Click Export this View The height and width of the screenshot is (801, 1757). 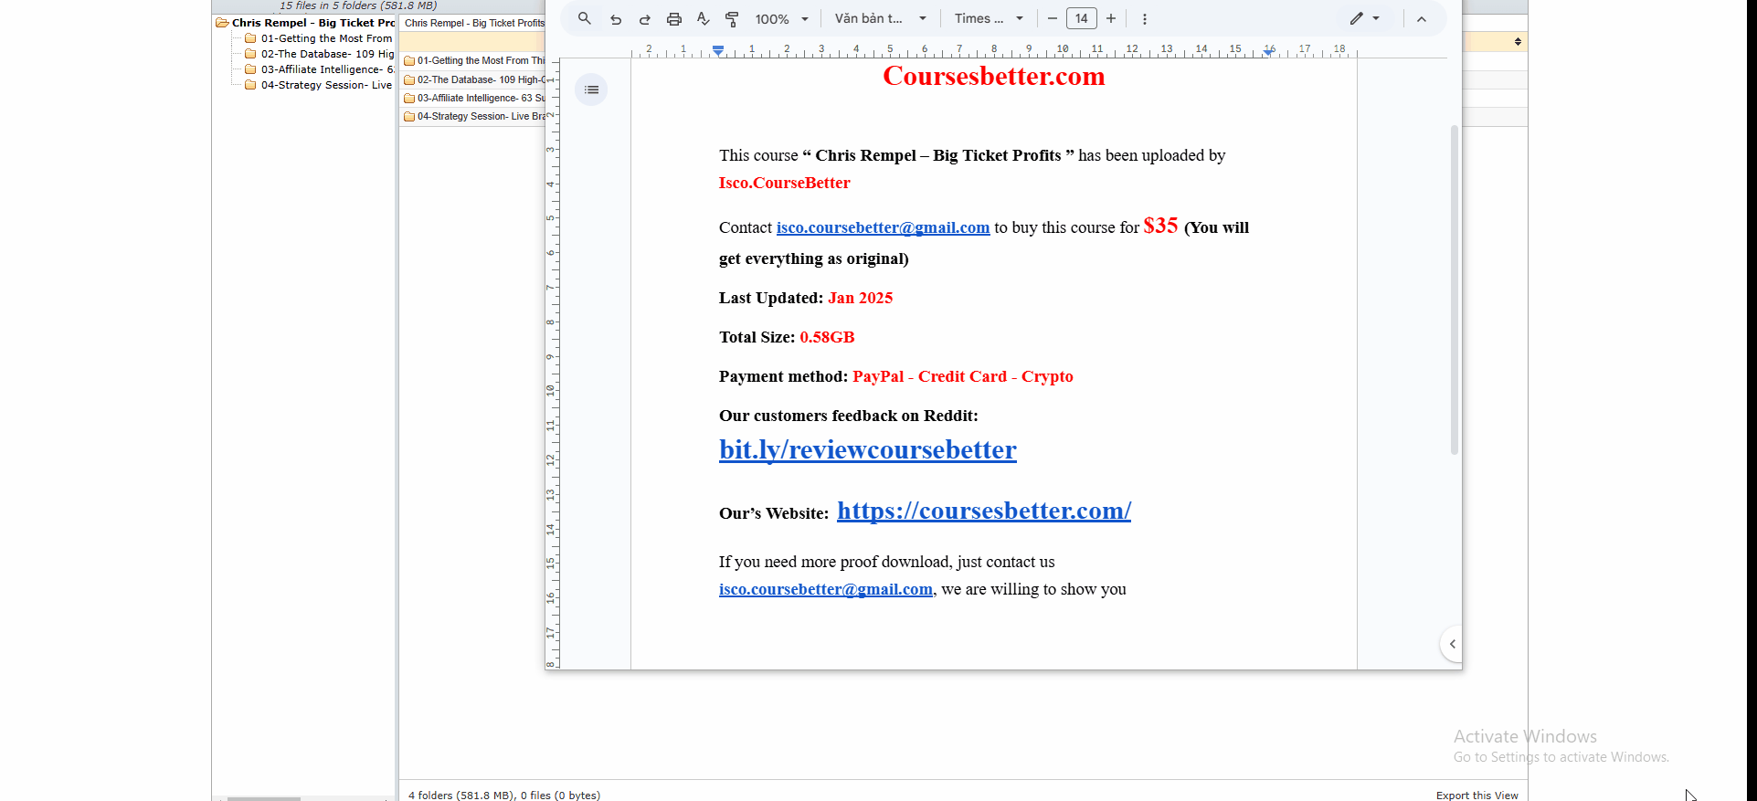(x=1477, y=795)
